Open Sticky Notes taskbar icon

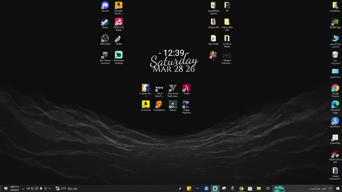tap(189, 189)
